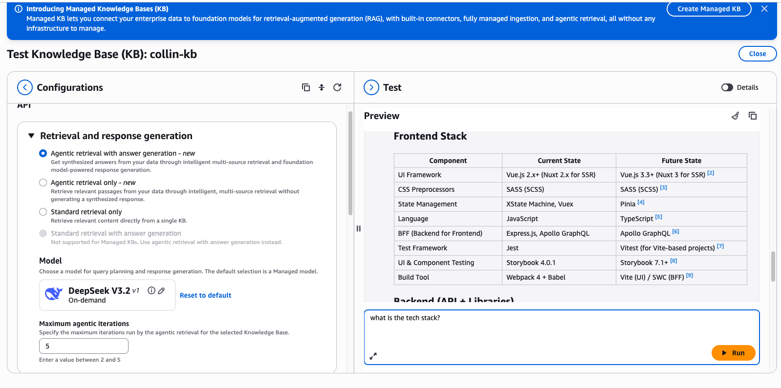Click the configurations panel scrollbar
This screenshot has height=388, width=781.
(350, 163)
